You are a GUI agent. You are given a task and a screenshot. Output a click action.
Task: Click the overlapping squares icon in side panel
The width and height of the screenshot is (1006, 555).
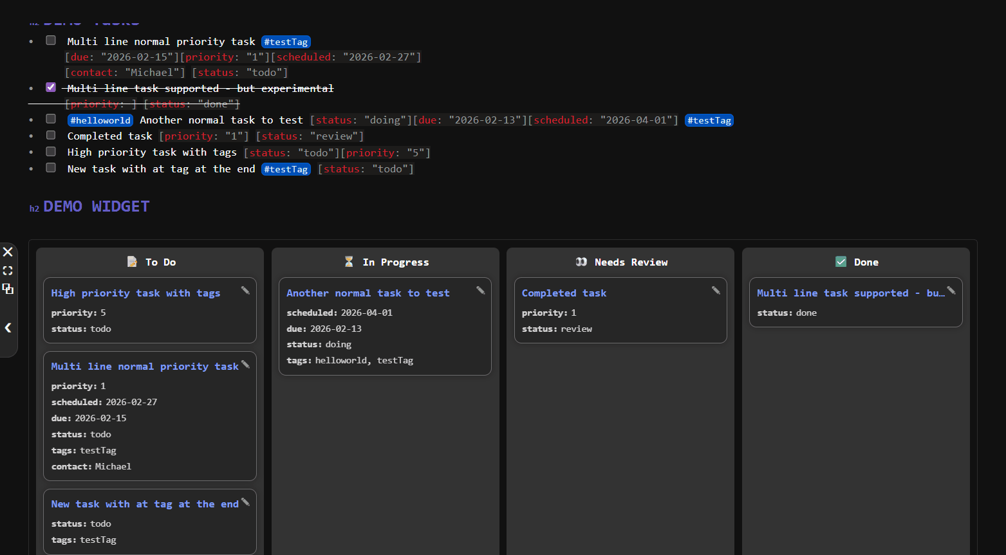click(x=8, y=289)
